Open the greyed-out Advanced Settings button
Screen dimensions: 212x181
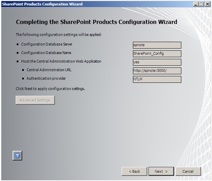point(35,100)
